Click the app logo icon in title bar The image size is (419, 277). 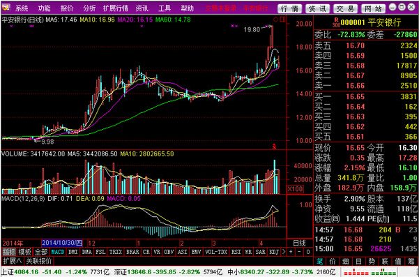click(x=6, y=8)
